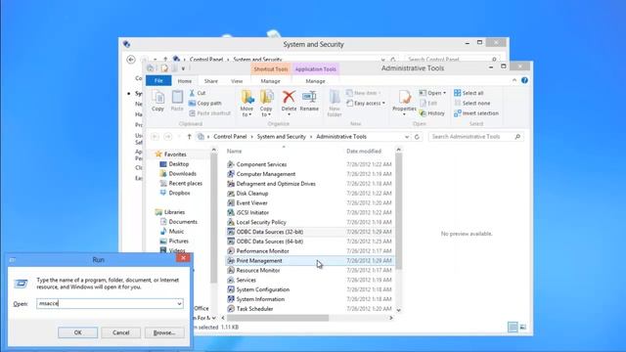
Task: Open the Easy access dropdown
Action: pyautogui.click(x=383, y=104)
